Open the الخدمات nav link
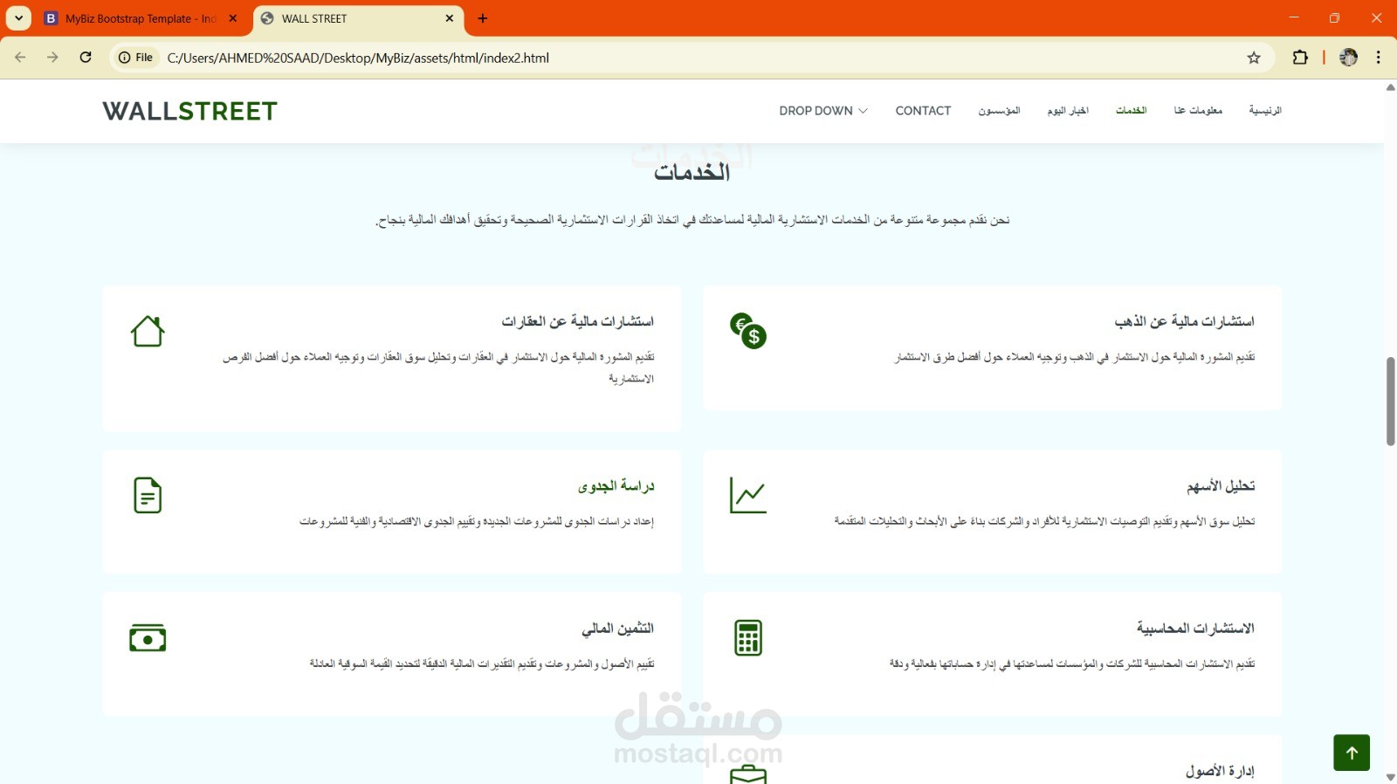 click(1131, 111)
